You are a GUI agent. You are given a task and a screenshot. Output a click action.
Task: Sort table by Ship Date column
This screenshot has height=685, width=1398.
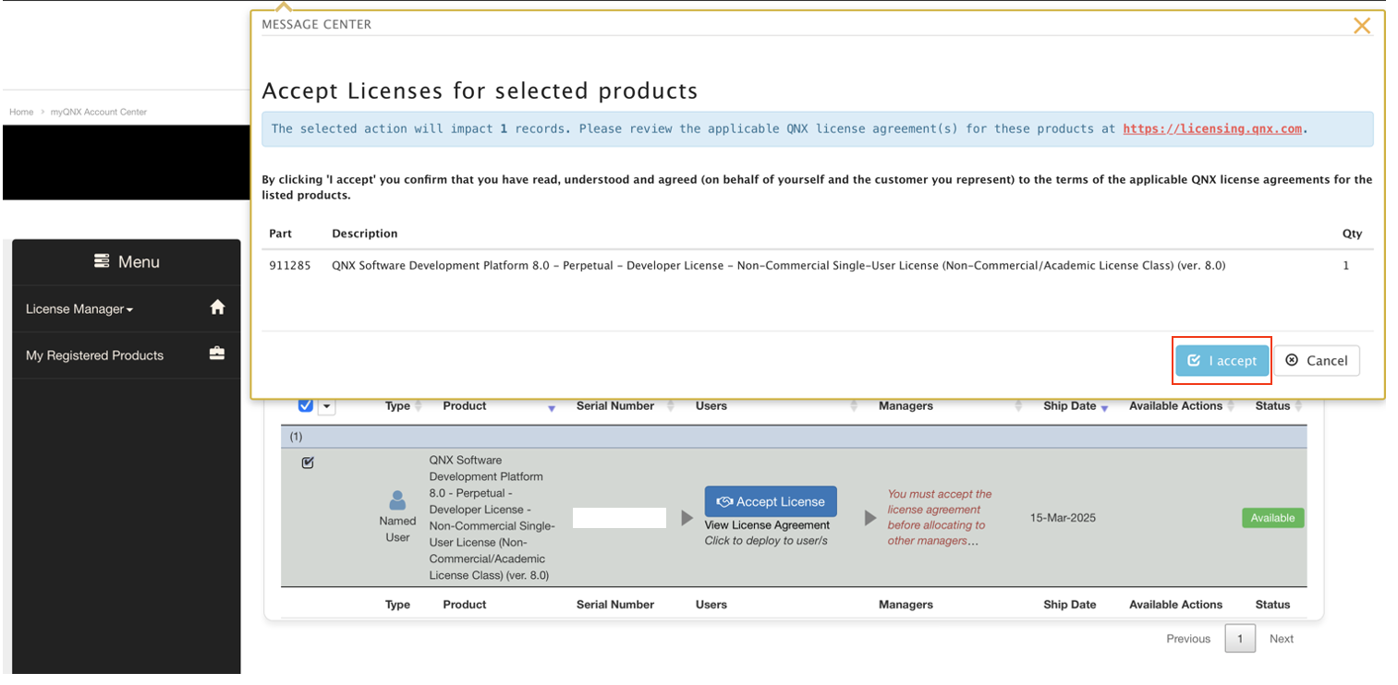click(1076, 405)
